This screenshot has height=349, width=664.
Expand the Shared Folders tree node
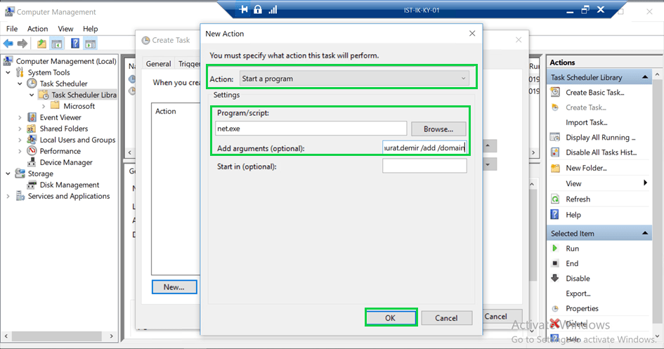[x=20, y=129]
